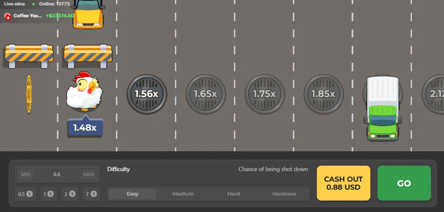This screenshot has width=444, height=212.
Task: Choose the 7 dollar preset bet
Action: point(91,194)
